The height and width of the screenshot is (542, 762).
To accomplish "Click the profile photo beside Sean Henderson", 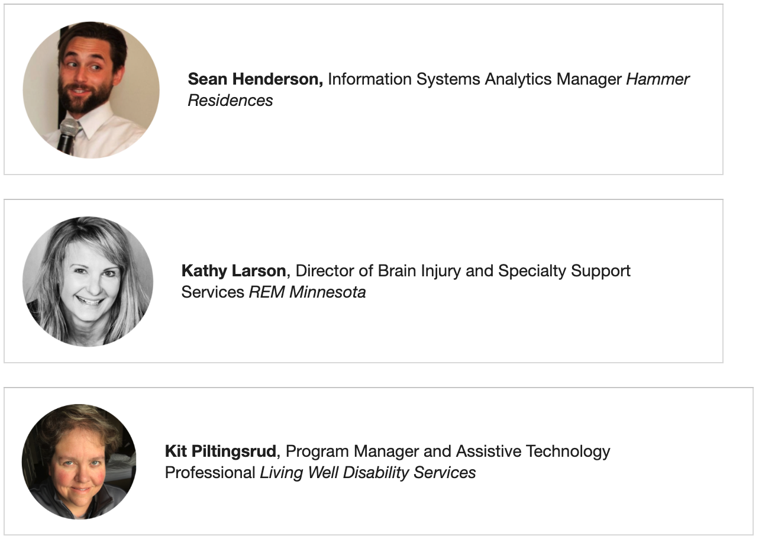I will (x=91, y=90).
